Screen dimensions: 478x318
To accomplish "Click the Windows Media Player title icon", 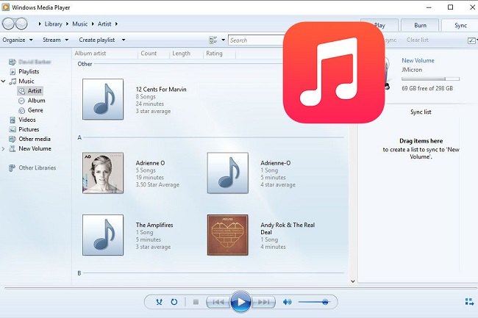I will 5,7.
